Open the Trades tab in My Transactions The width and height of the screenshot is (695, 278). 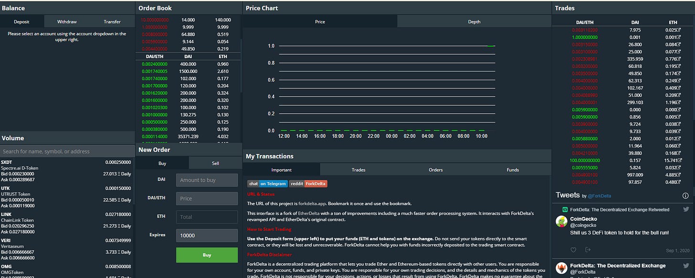[x=358, y=170]
